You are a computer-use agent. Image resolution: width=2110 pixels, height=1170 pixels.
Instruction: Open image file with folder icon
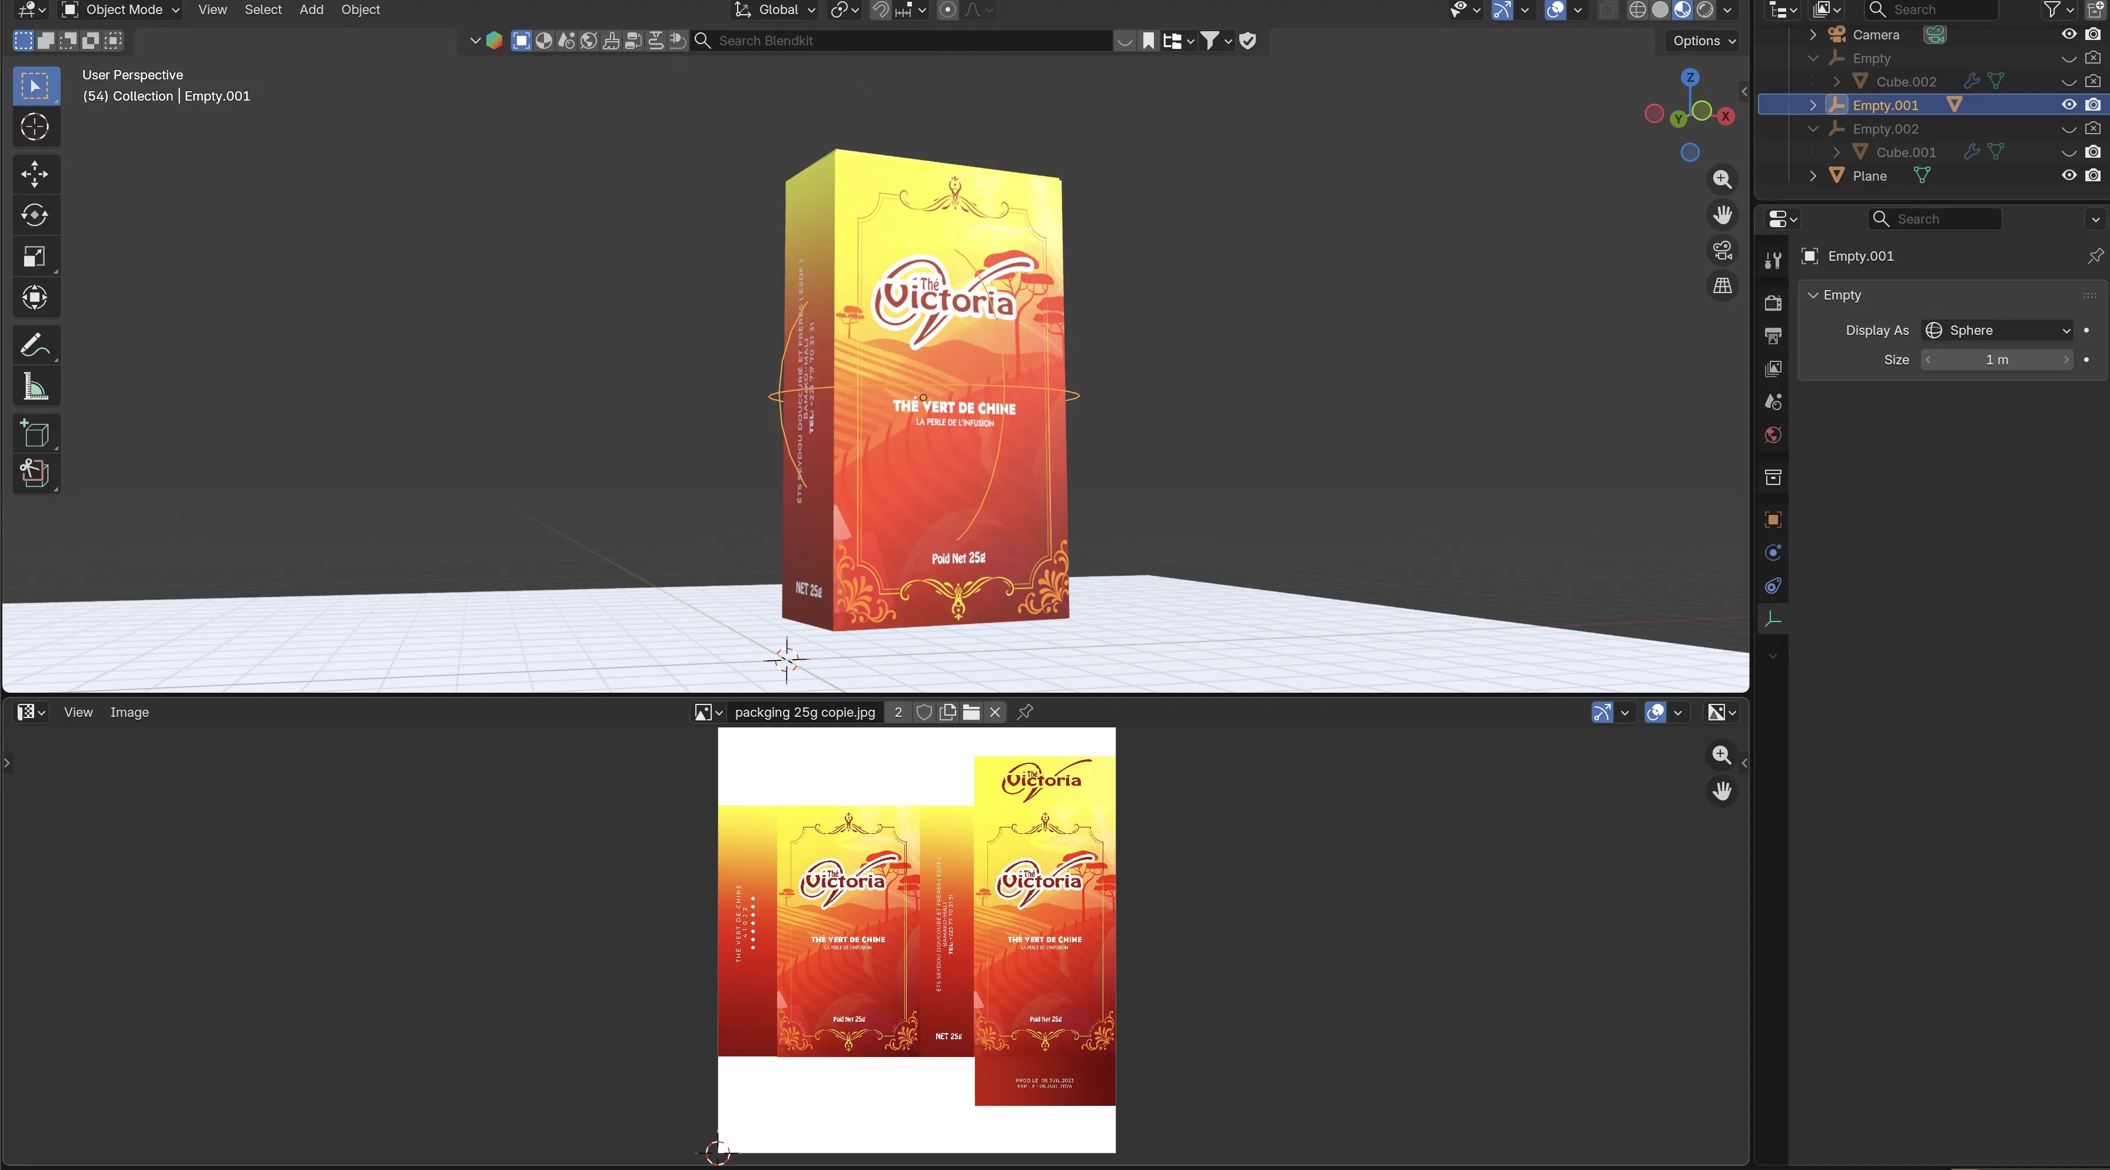[x=971, y=712]
